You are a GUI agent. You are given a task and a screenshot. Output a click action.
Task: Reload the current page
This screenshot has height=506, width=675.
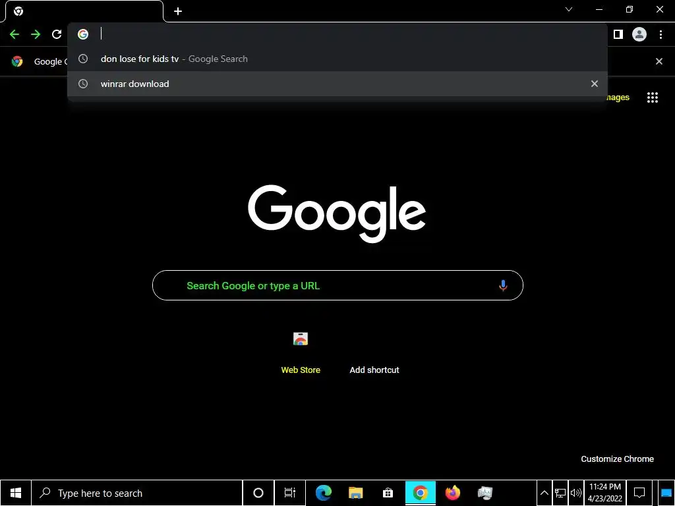[x=57, y=34]
